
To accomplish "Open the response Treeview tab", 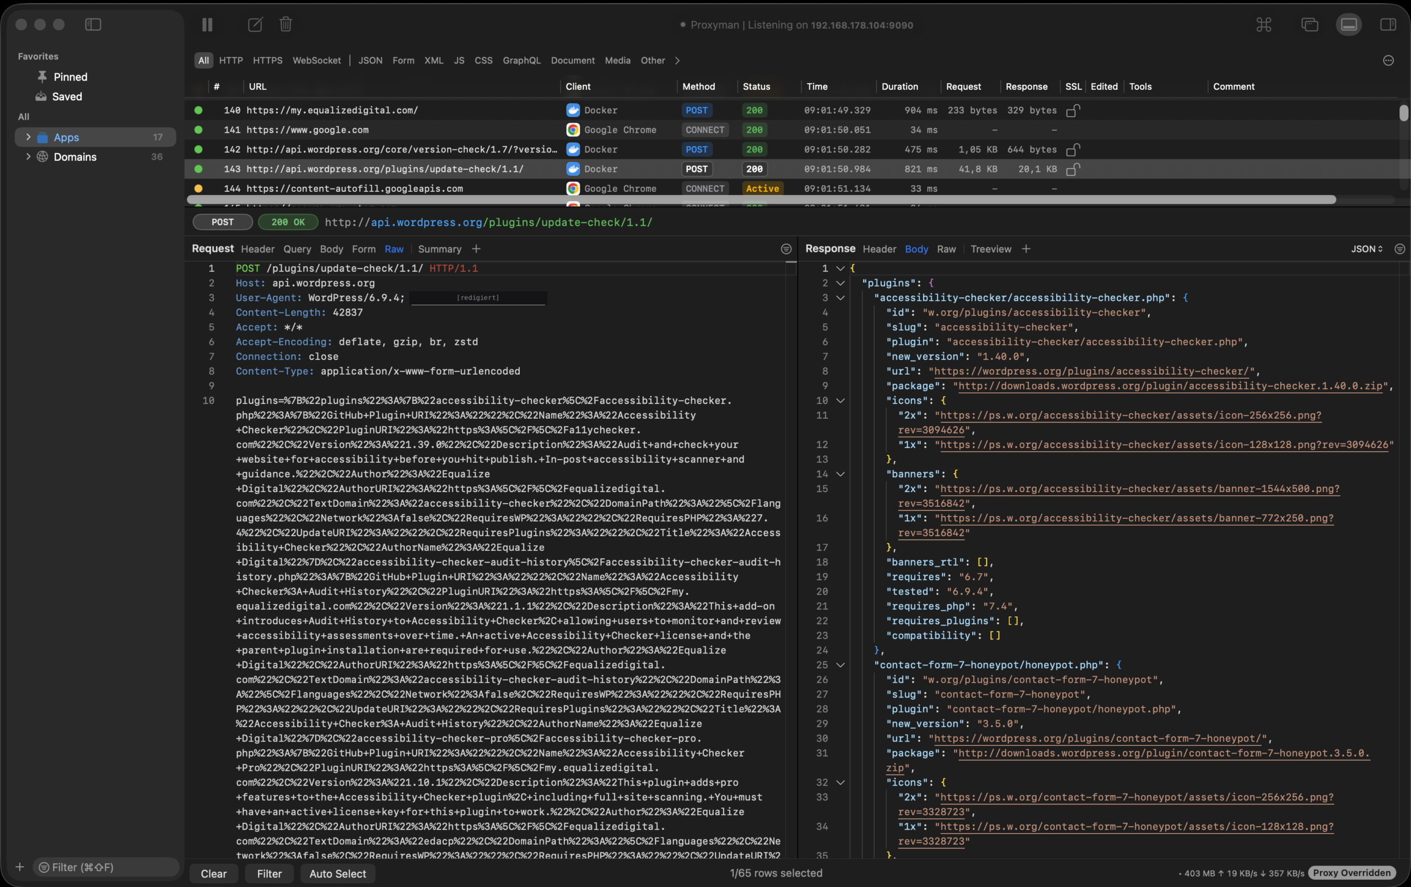I will point(991,249).
